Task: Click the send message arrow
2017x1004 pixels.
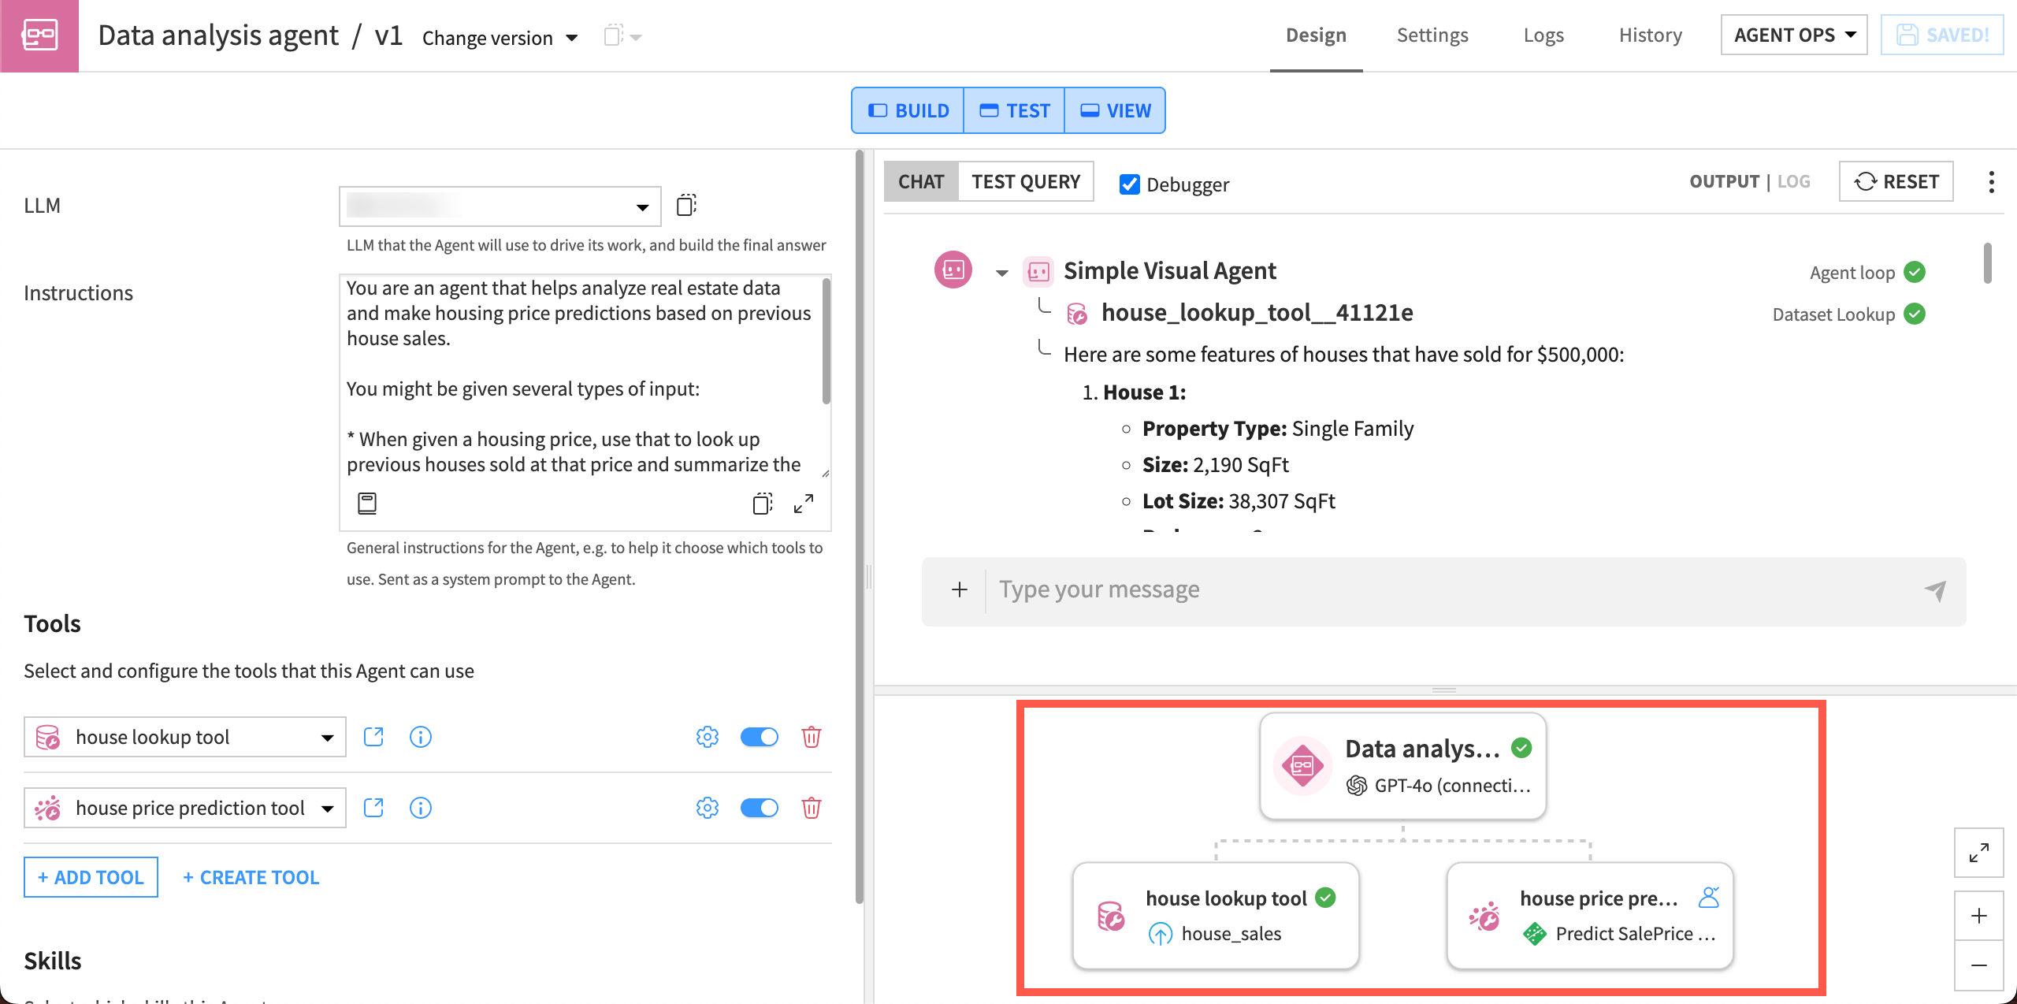Action: point(1935,590)
